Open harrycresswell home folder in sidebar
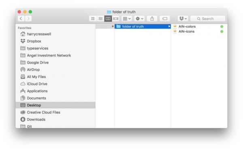This screenshot has height=150, width=243. [55, 34]
